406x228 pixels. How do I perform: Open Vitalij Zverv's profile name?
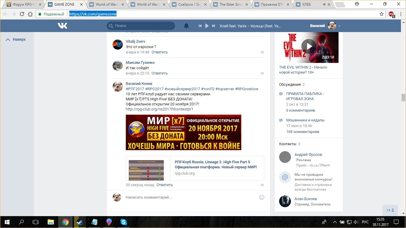pyautogui.click(x=136, y=42)
